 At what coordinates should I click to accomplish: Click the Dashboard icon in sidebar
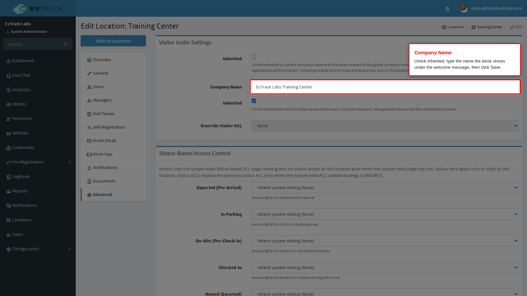9,61
